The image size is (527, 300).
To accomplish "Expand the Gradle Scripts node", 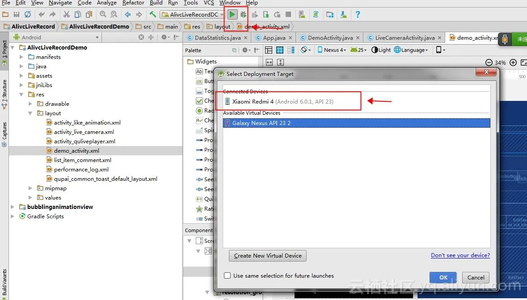I will (x=13, y=217).
